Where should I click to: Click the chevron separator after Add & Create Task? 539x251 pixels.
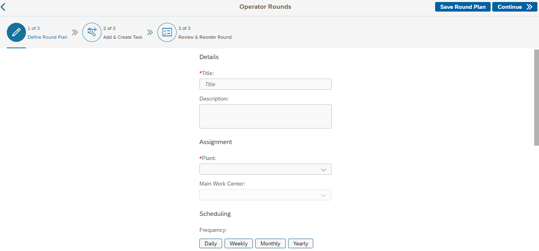pos(150,32)
